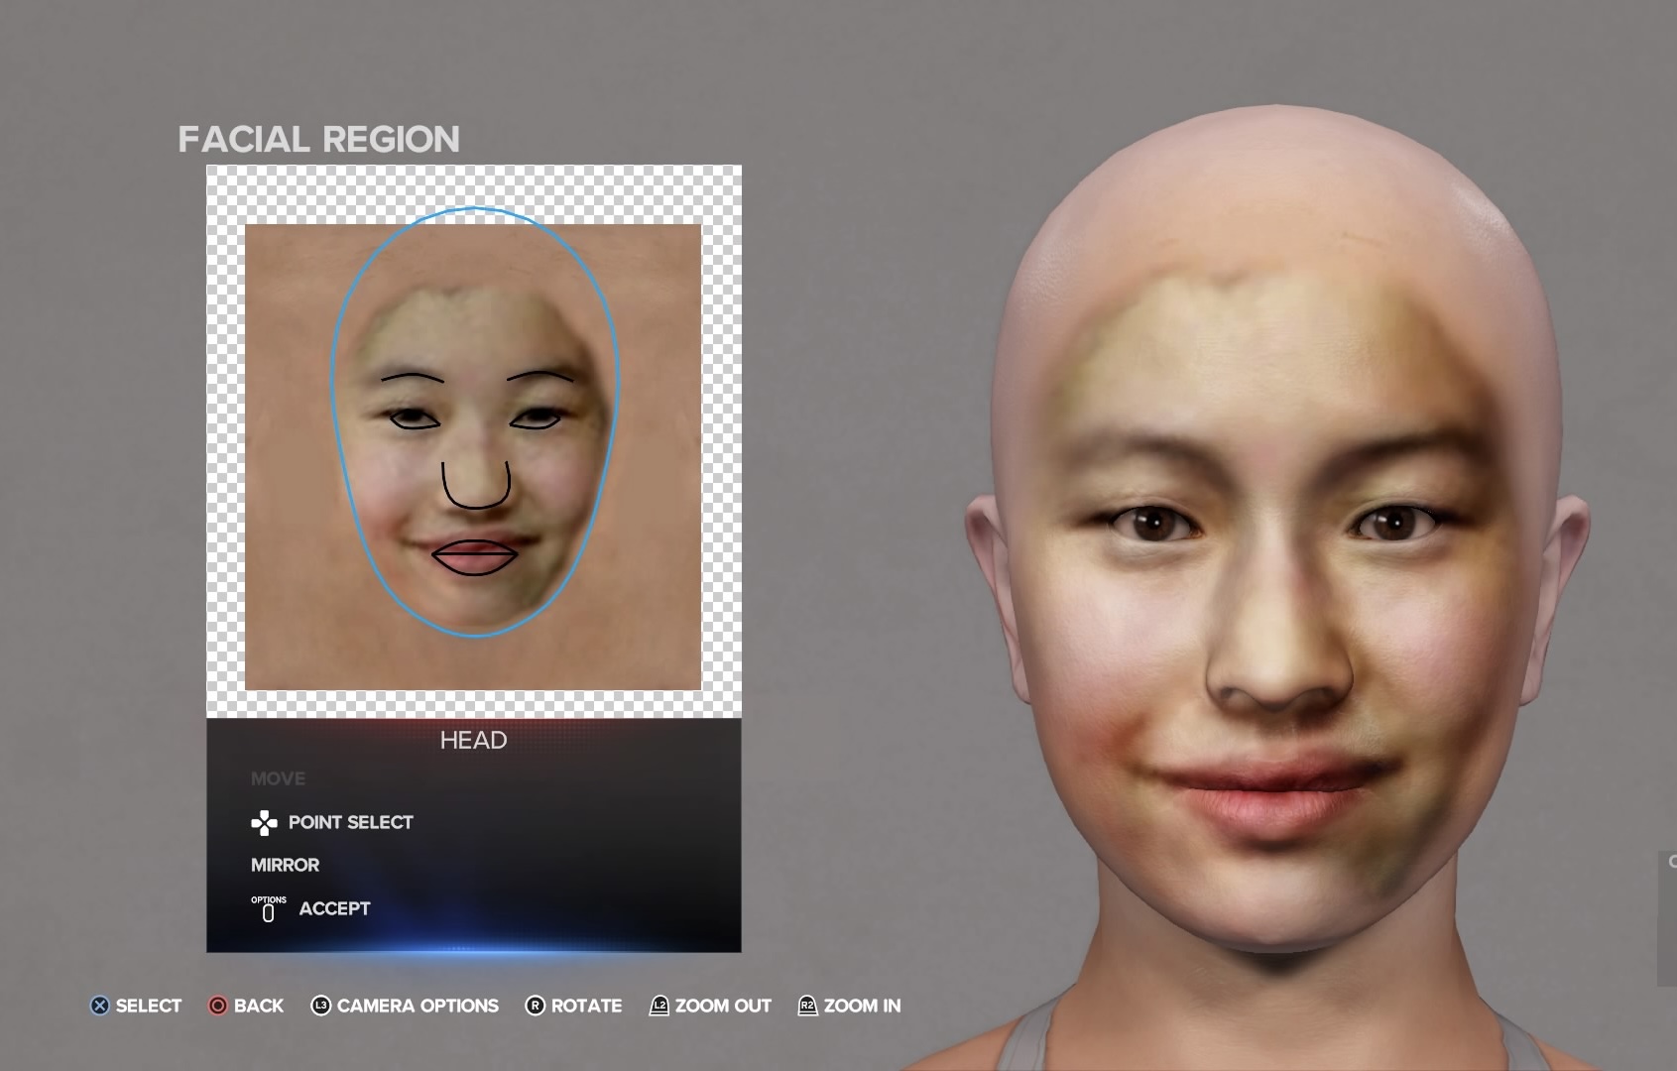Click the Cross button icon beside Select

click(x=99, y=1006)
